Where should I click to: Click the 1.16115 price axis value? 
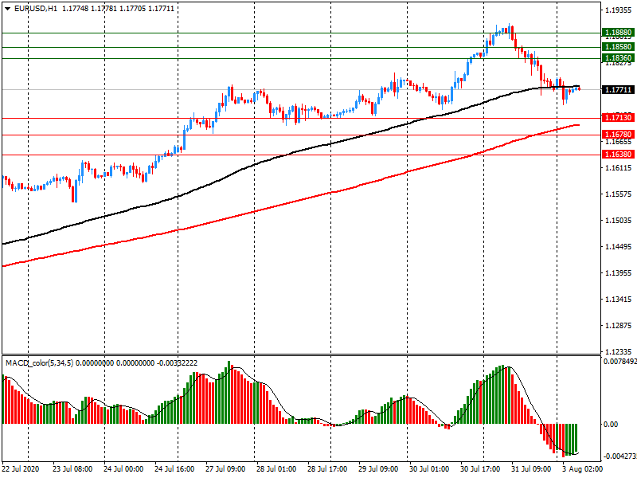pos(619,168)
